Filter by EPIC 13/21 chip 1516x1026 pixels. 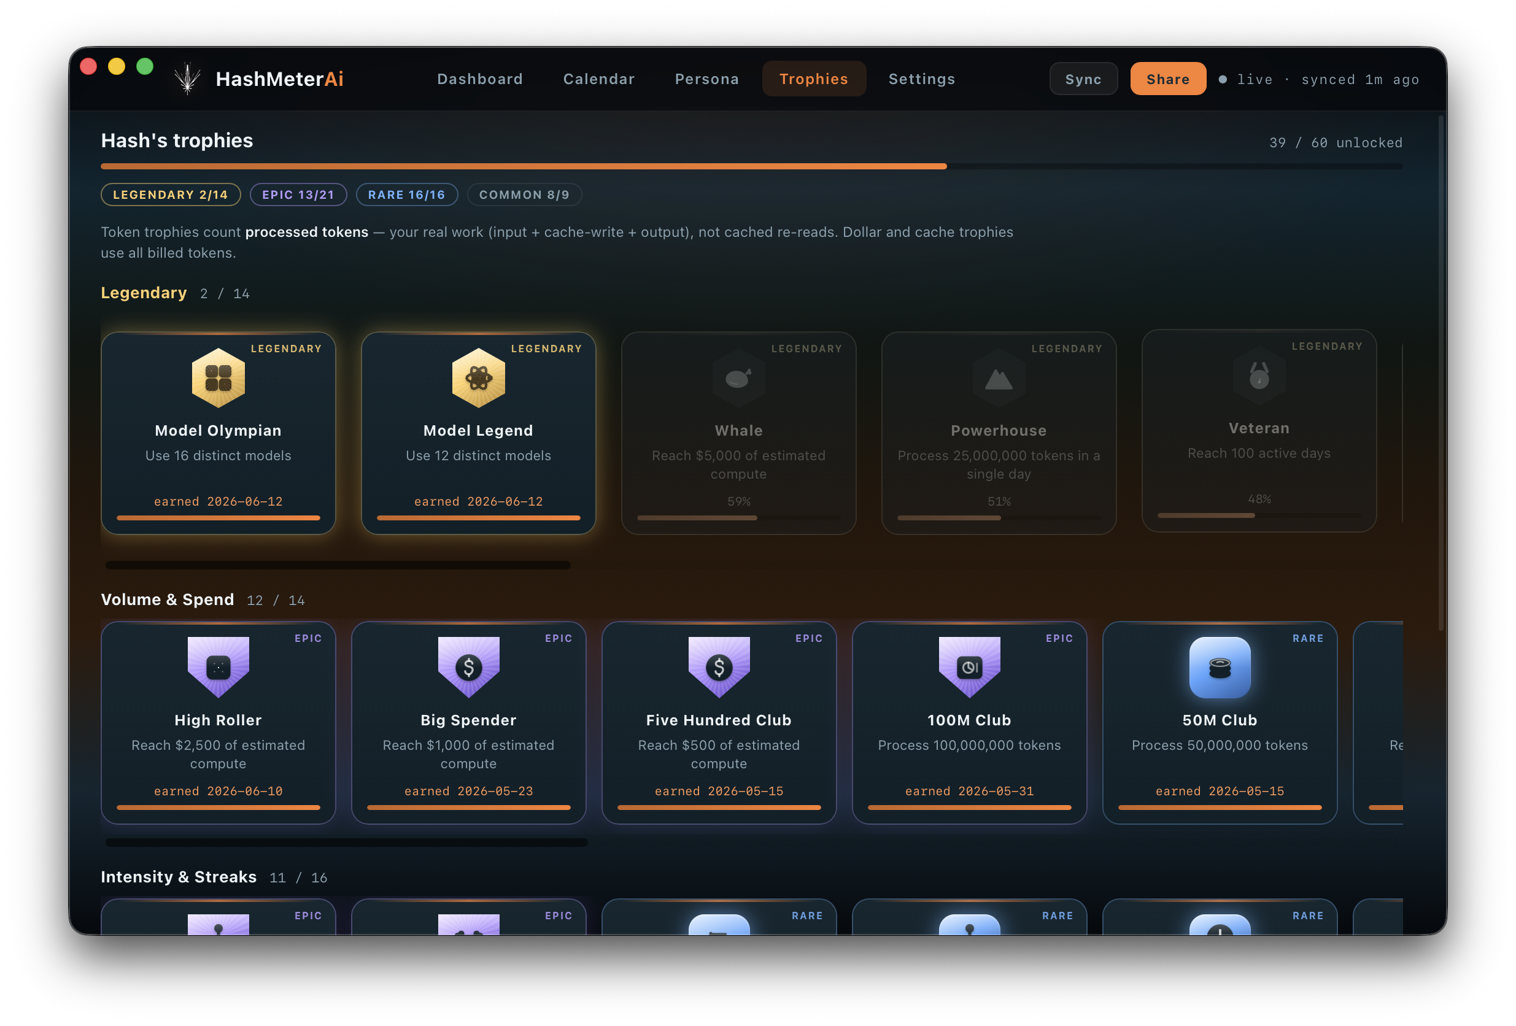pyautogui.click(x=298, y=195)
